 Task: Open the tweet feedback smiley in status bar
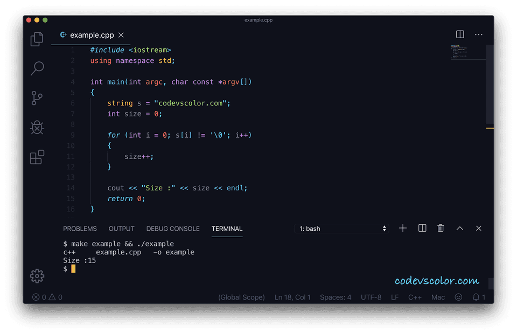click(458, 297)
